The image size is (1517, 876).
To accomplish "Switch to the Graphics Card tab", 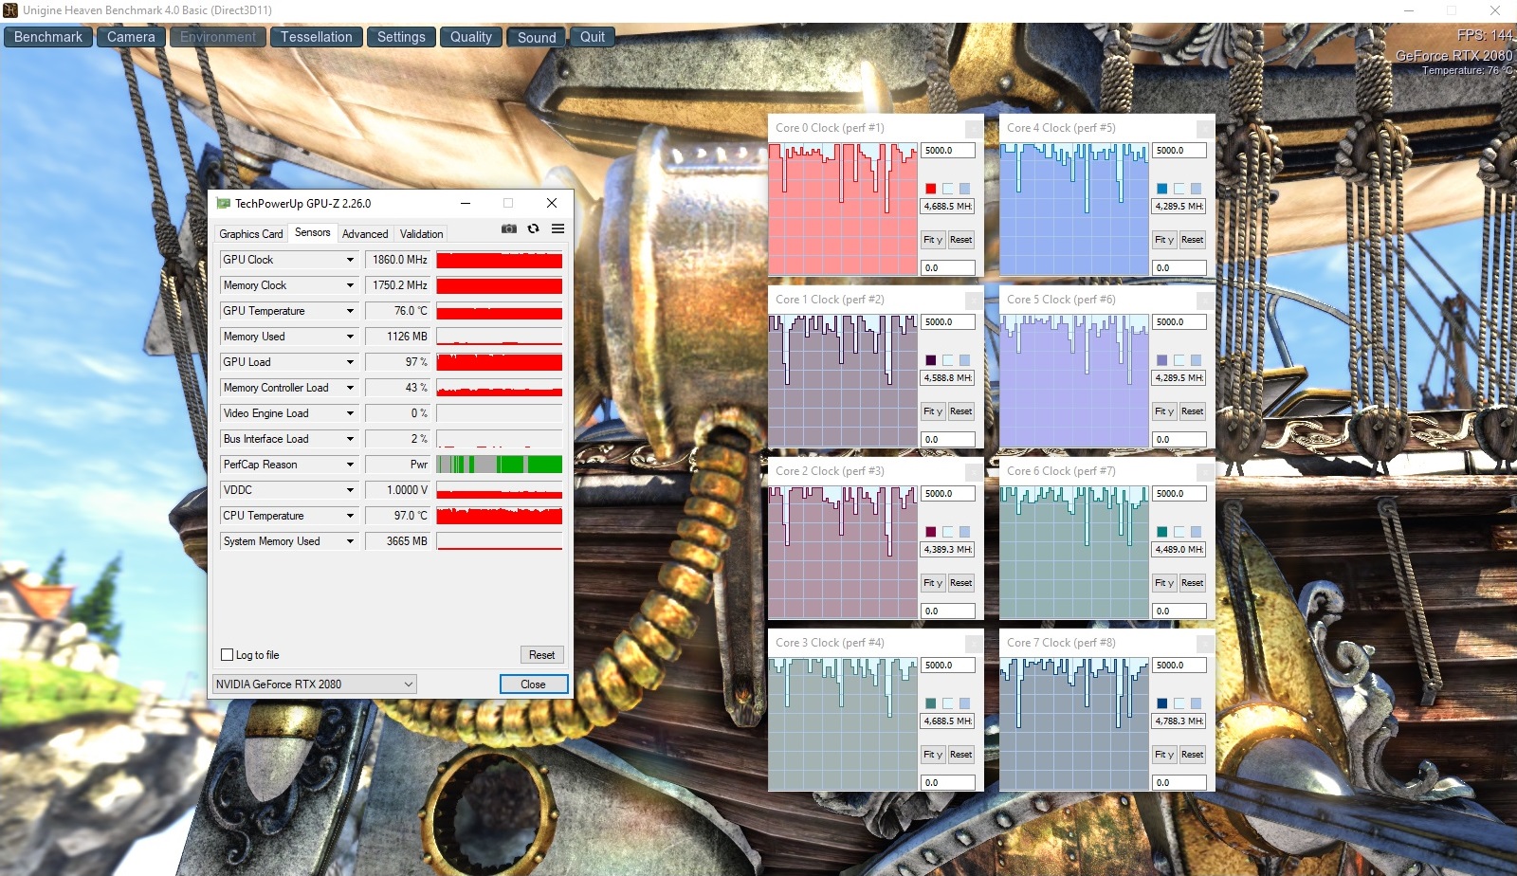I will click(x=251, y=234).
